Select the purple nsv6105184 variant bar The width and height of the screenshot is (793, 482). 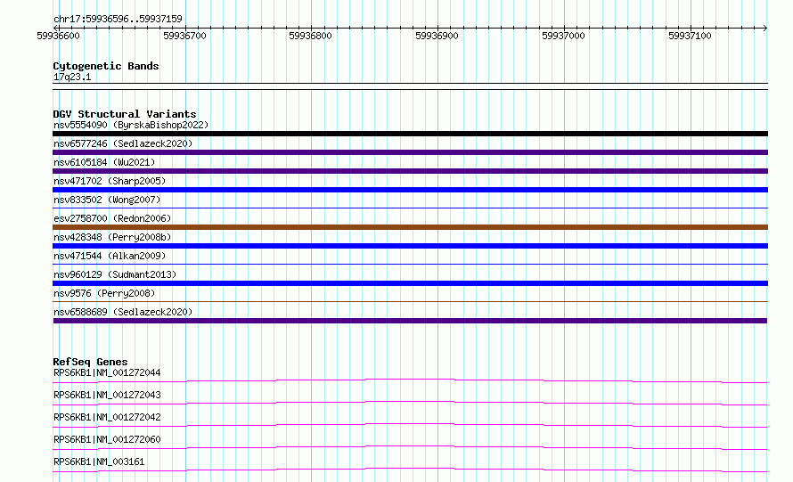coord(410,171)
